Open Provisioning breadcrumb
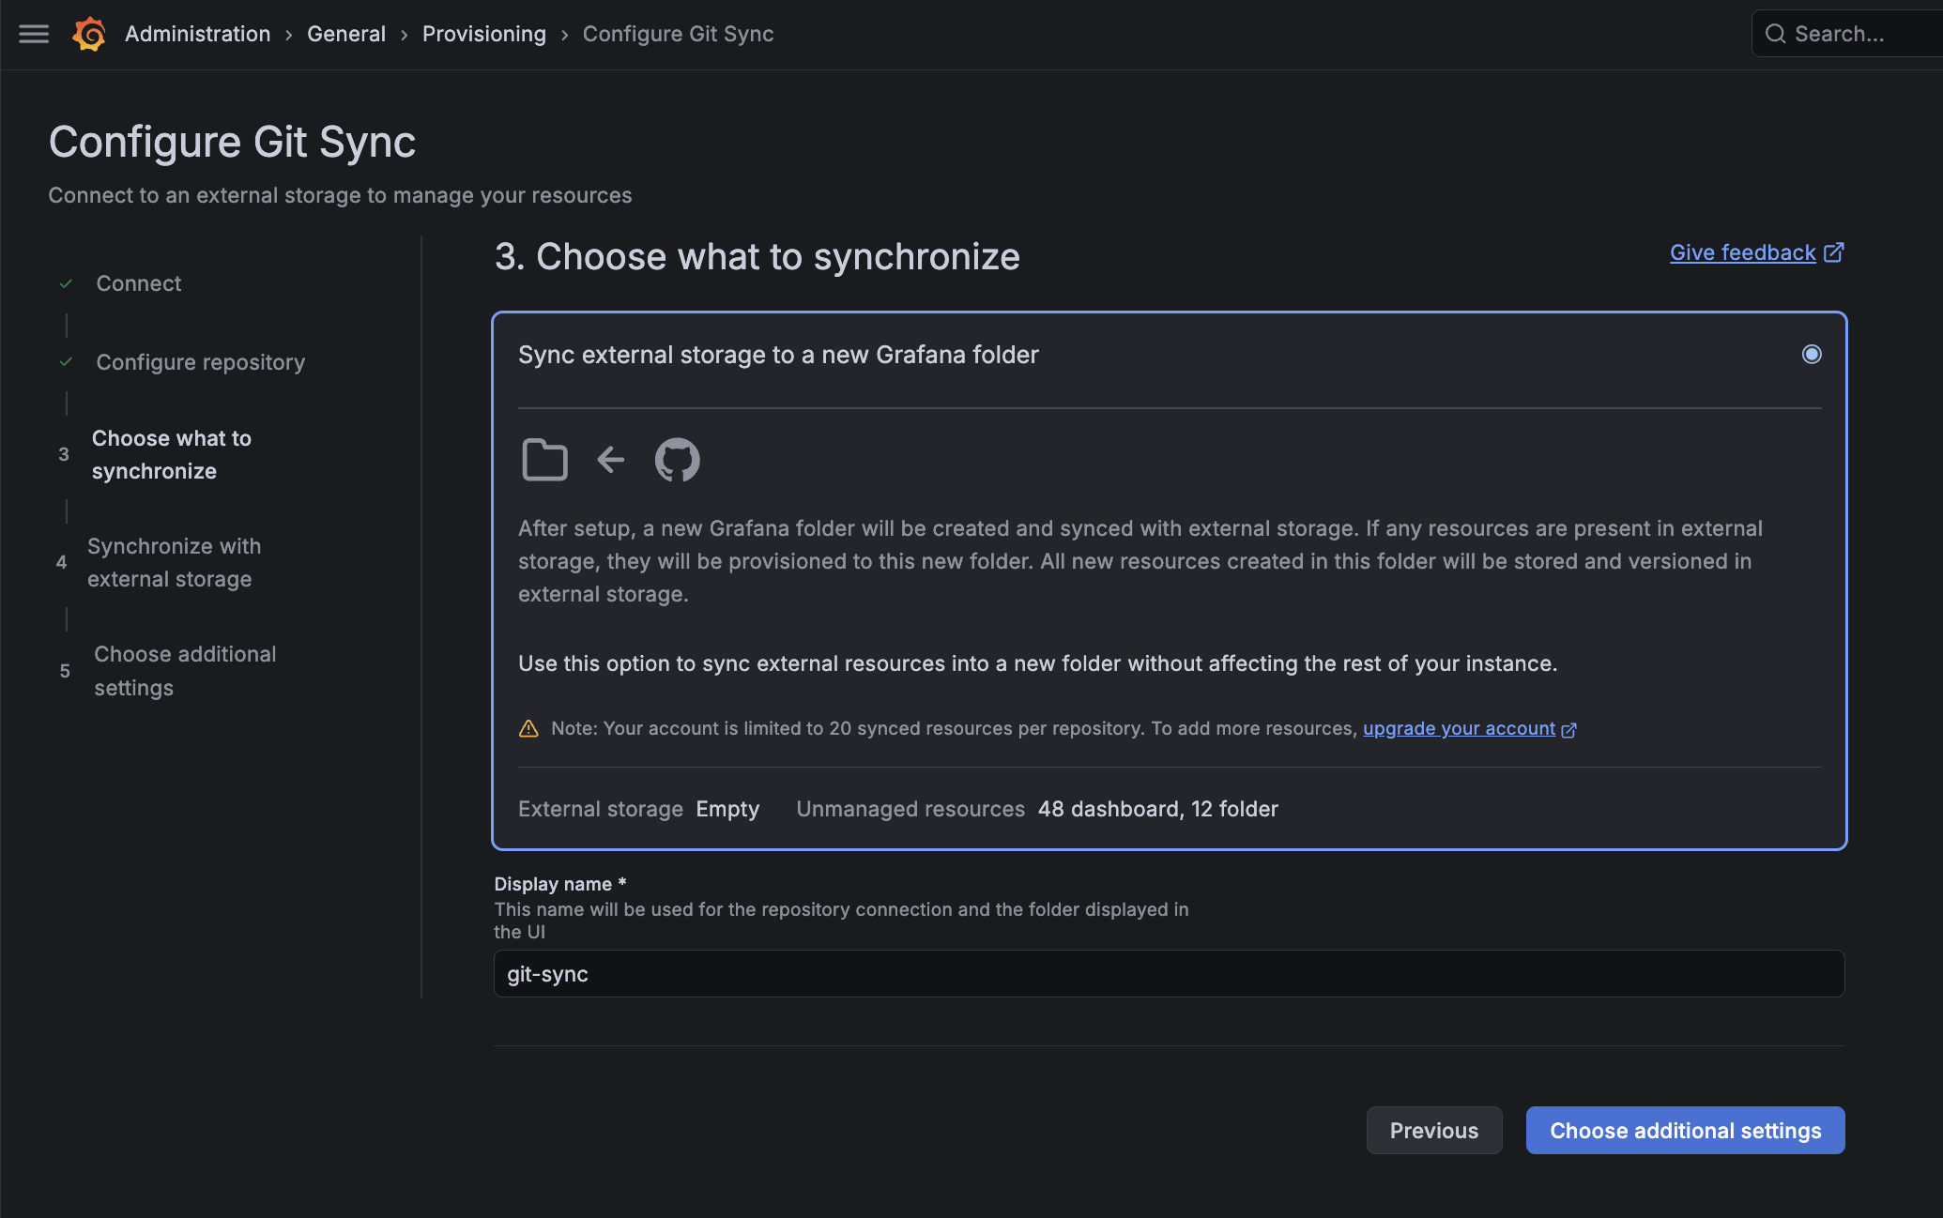Viewport: 1943px width, 1218px height. pos(483,34)
